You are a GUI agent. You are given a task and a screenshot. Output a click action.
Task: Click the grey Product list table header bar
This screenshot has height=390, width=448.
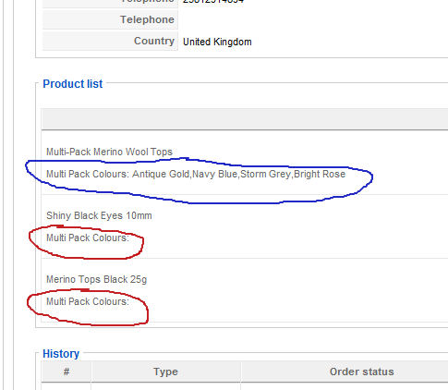245,118
